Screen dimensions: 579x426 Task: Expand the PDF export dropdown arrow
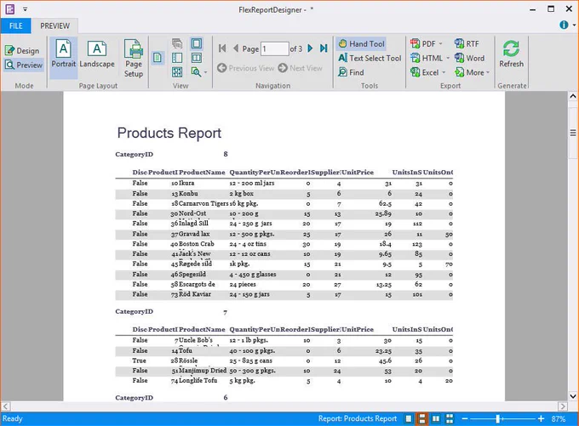pyautogui.click(x=440, y=44)
